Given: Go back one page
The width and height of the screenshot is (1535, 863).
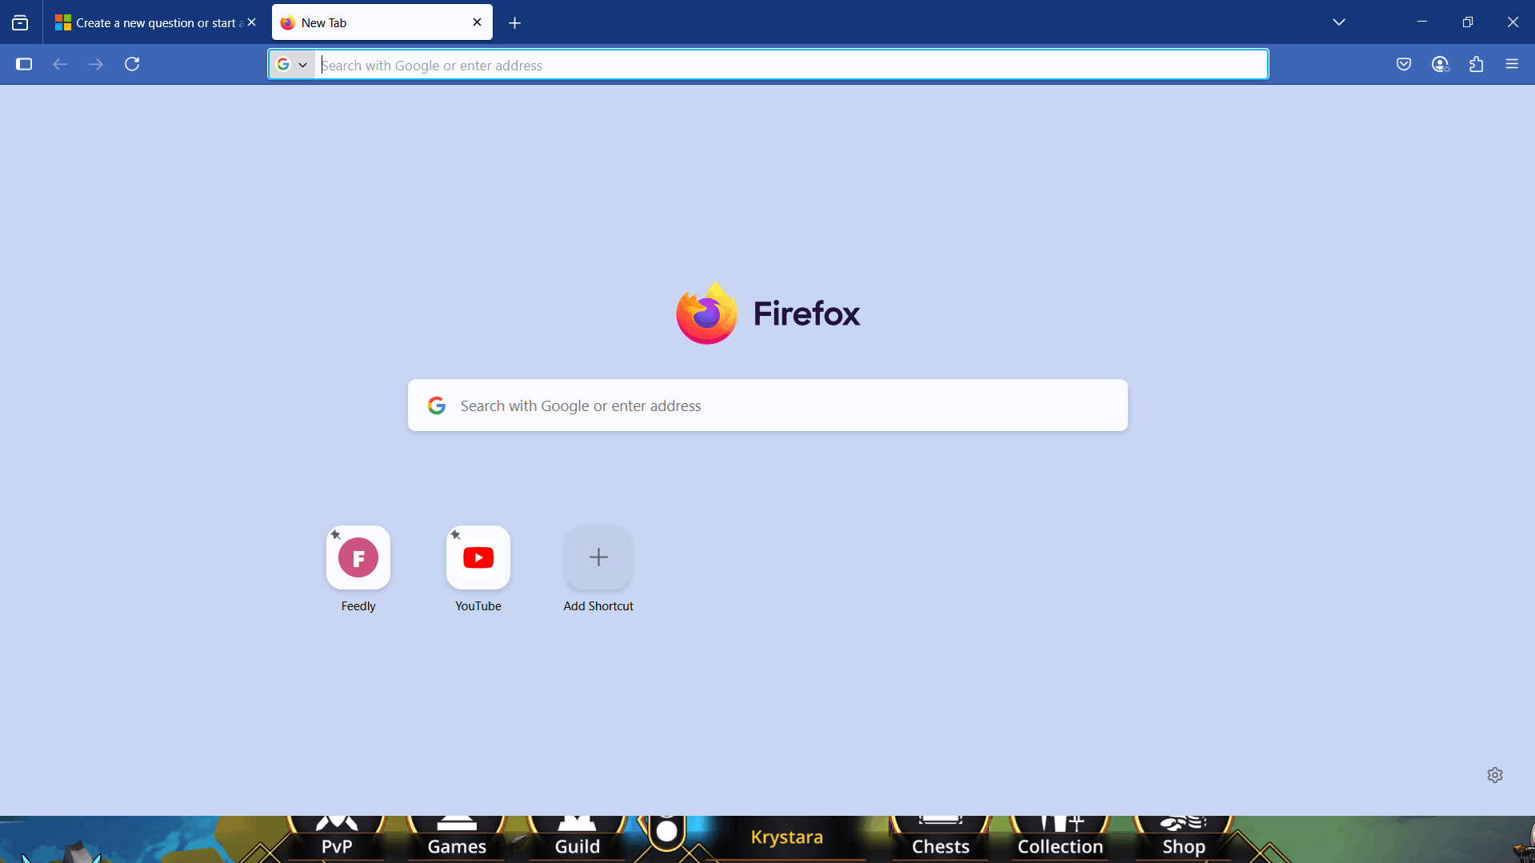Looking at the screenshot, I should coord(60,64).
